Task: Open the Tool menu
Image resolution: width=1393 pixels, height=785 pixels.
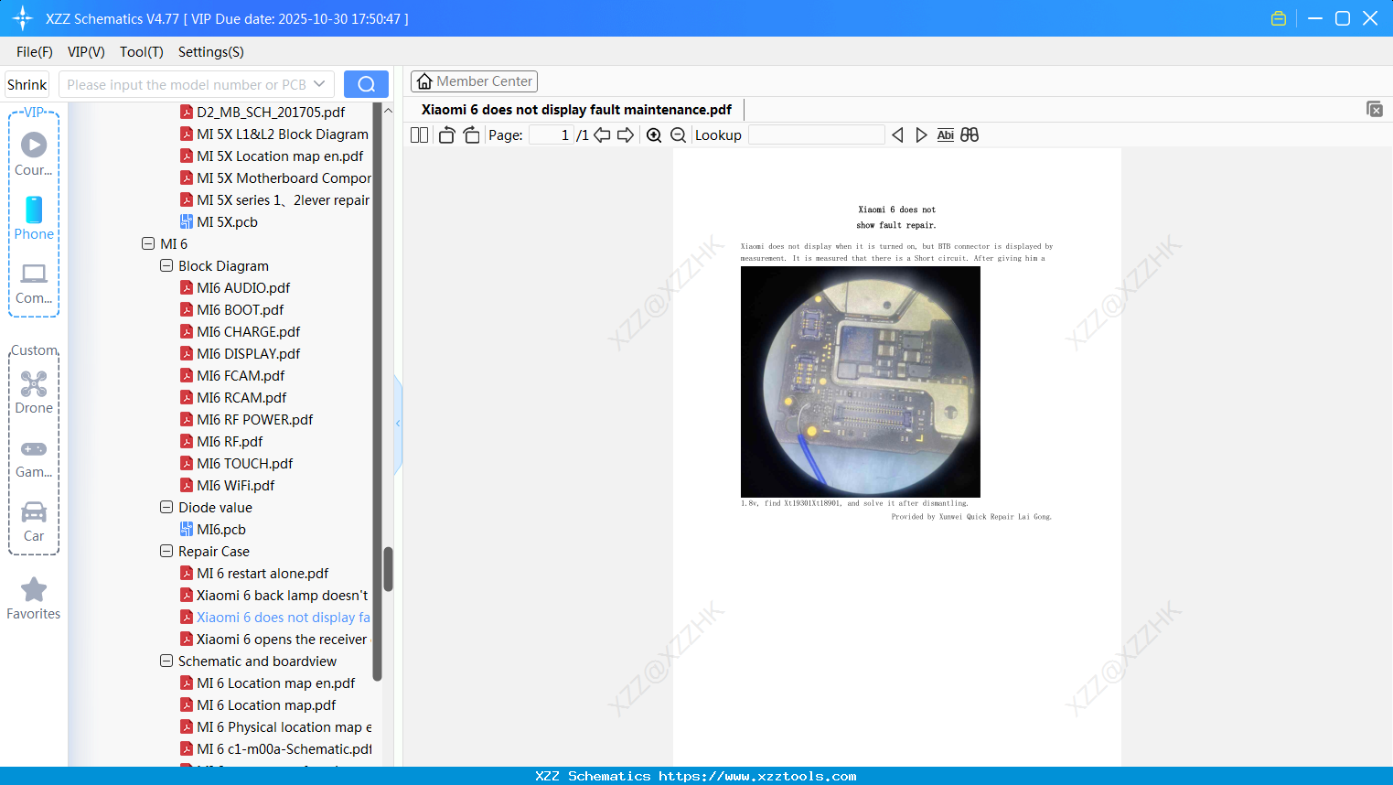Action: pyautogui.click(x=142, y=52)
